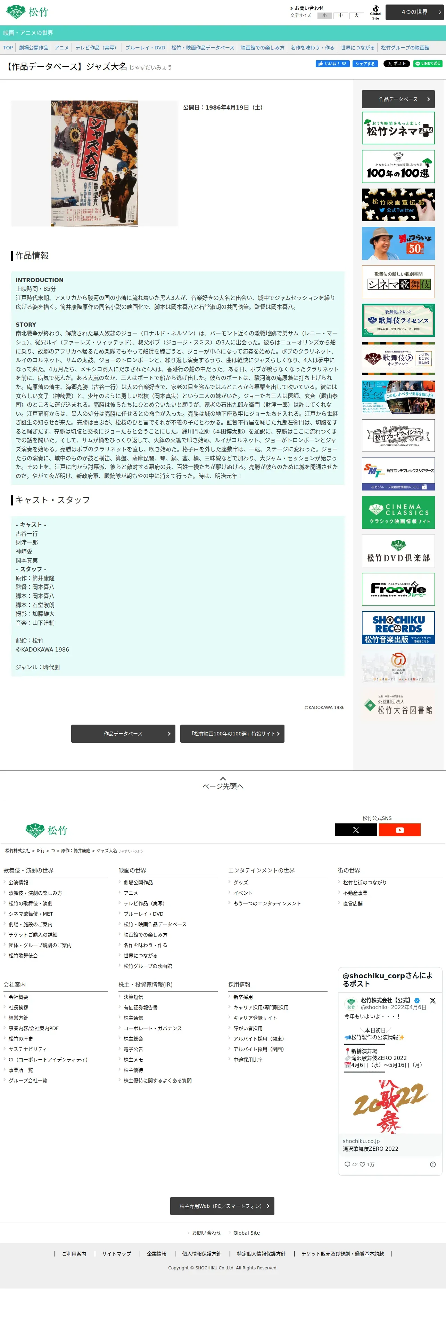446x1340 pixels.
Task: Open the シネマ歌舞伎 banner
Action: click(398, 282)
